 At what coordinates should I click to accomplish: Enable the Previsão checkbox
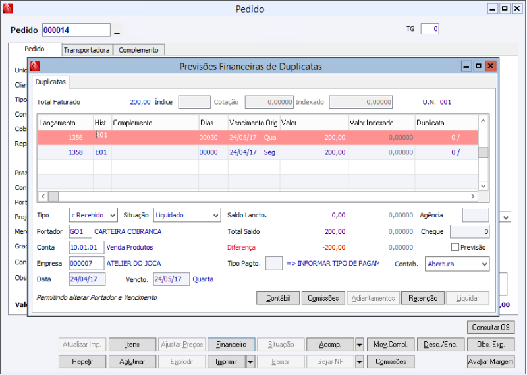(x=455, y=247)
